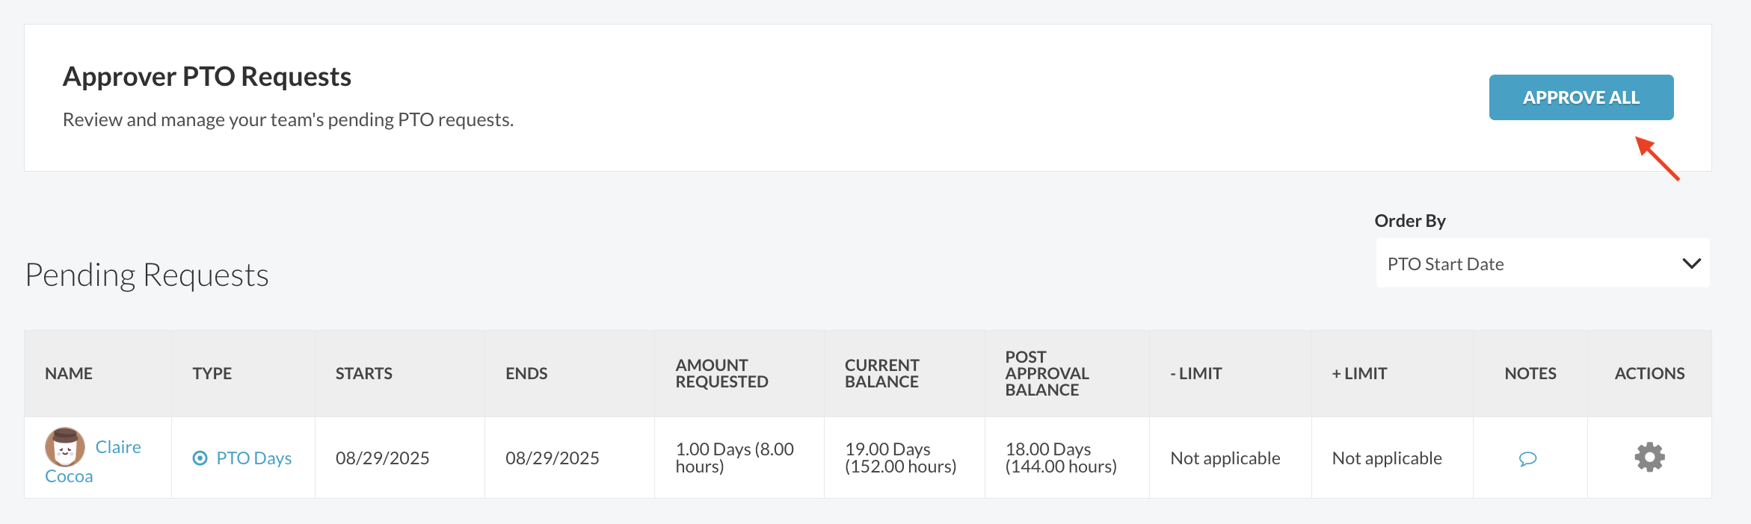Click the Amount Requested column header

[x=721, y=373]
